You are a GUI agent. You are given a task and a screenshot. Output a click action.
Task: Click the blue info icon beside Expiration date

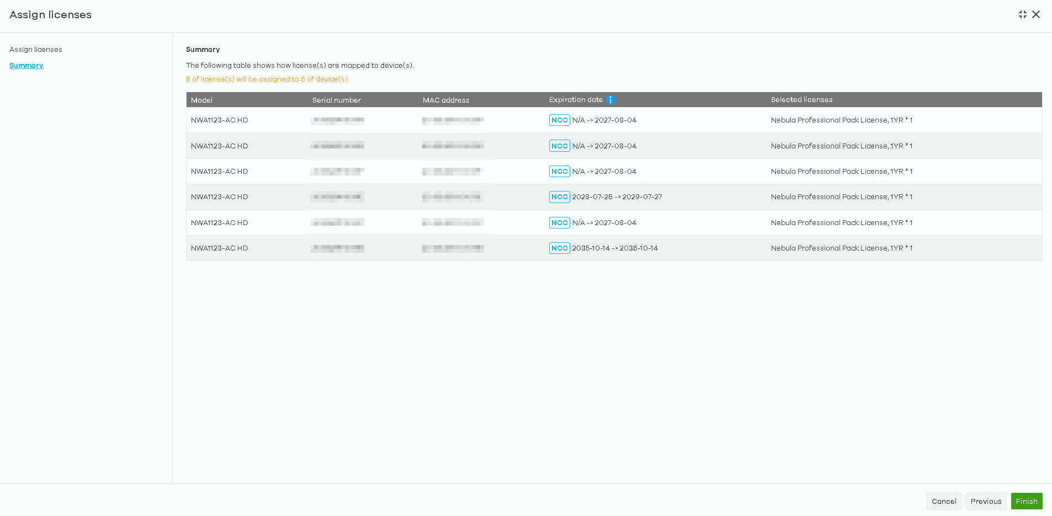pos(610,100)
